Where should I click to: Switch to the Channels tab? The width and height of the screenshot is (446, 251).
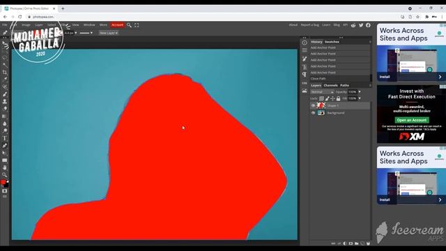click(x=330, y=85)
